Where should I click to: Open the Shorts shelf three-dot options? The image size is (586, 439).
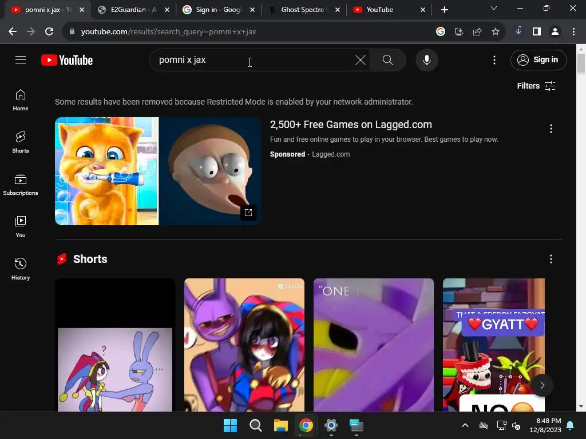tap(551, 259)
